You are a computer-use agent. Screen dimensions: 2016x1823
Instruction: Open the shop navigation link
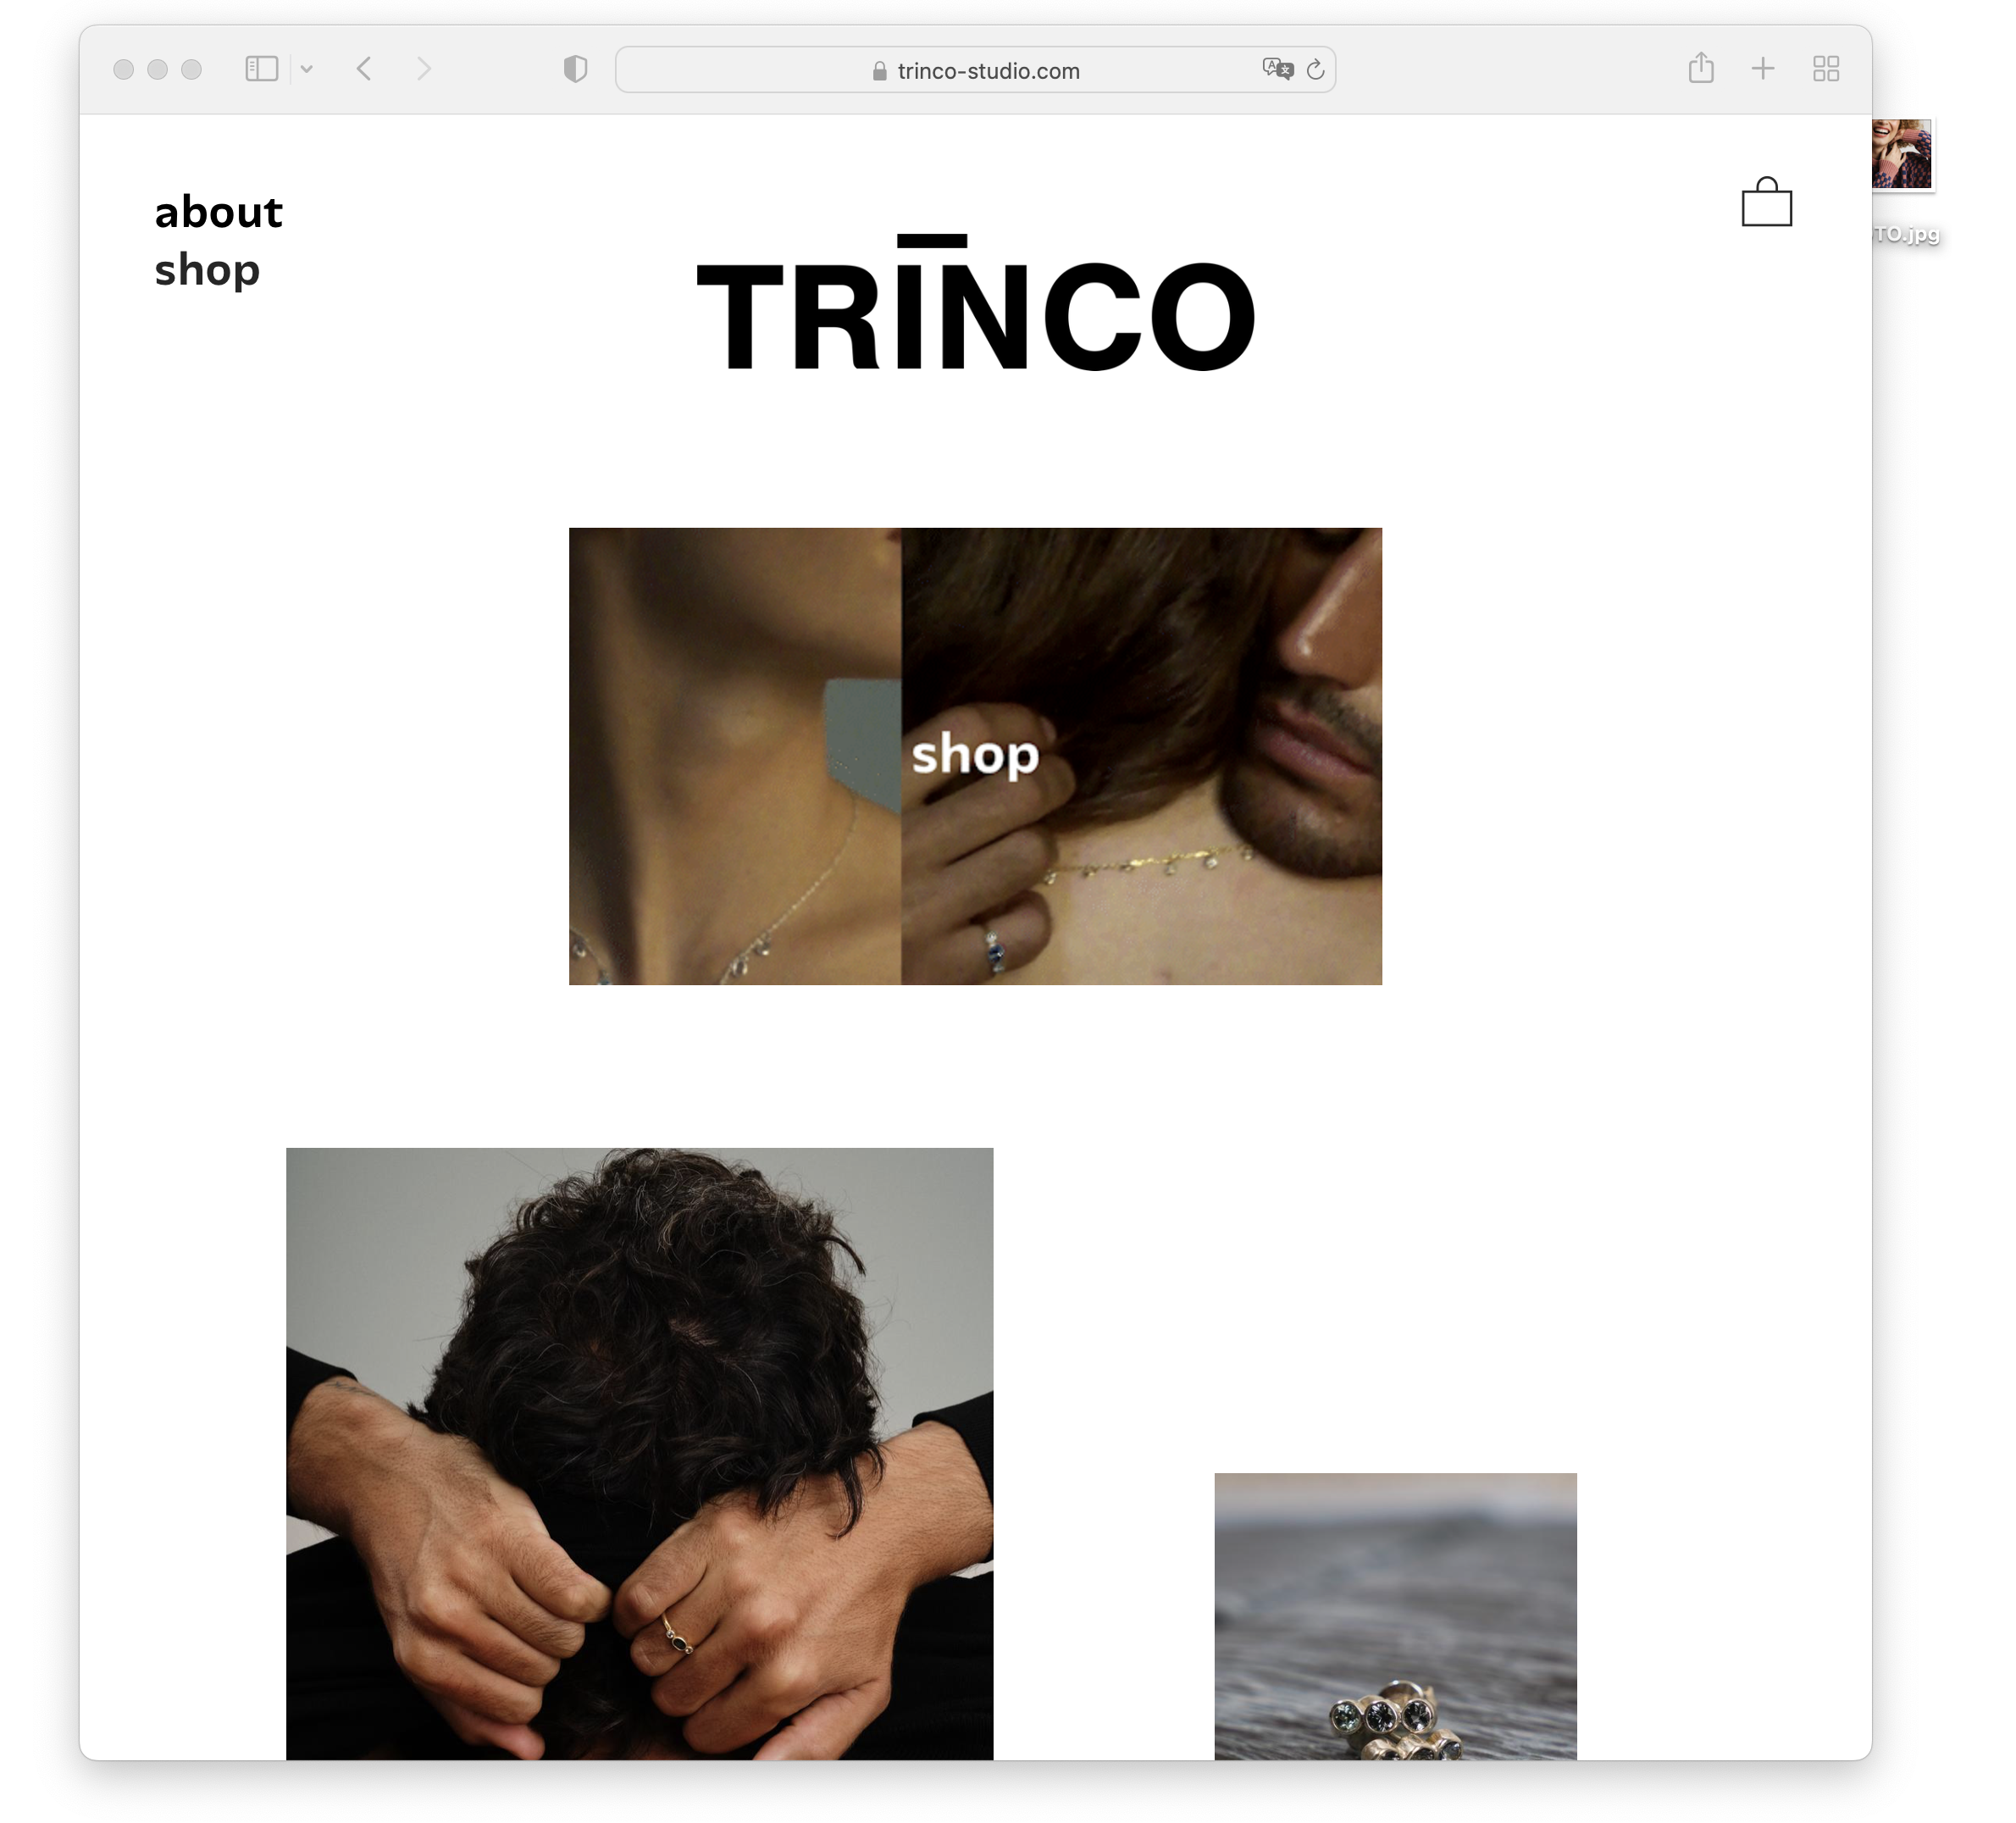(x=207, y=270)
